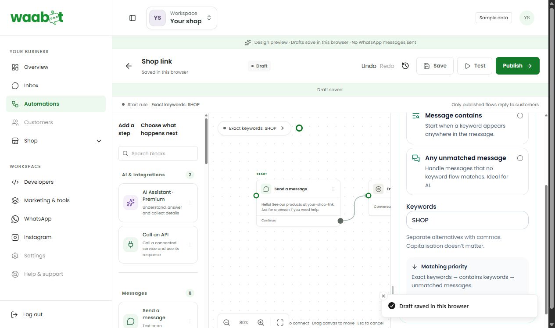This screenshot has height=328, width=555.
Task: Click the blocks panel scrollbar
Action: (x=206, y=140)
